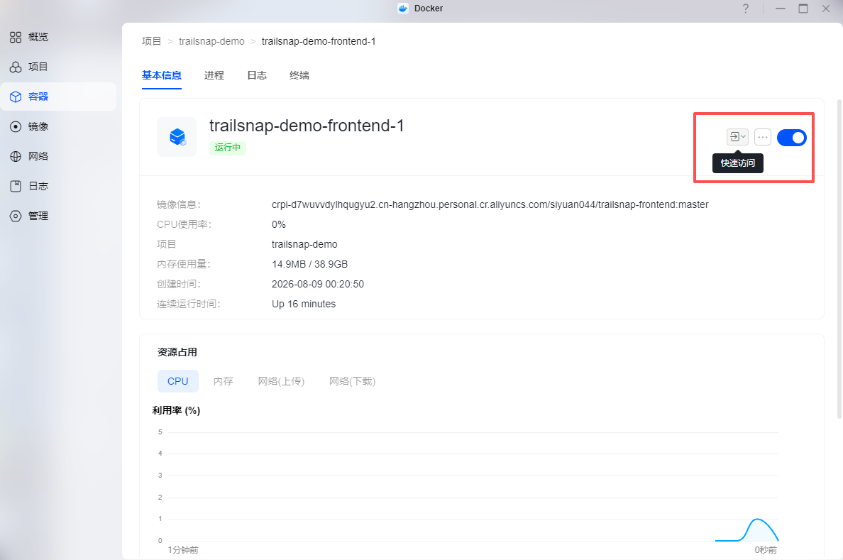
Task: Click the container cube thumbnail icon
Action: [177, 137]
